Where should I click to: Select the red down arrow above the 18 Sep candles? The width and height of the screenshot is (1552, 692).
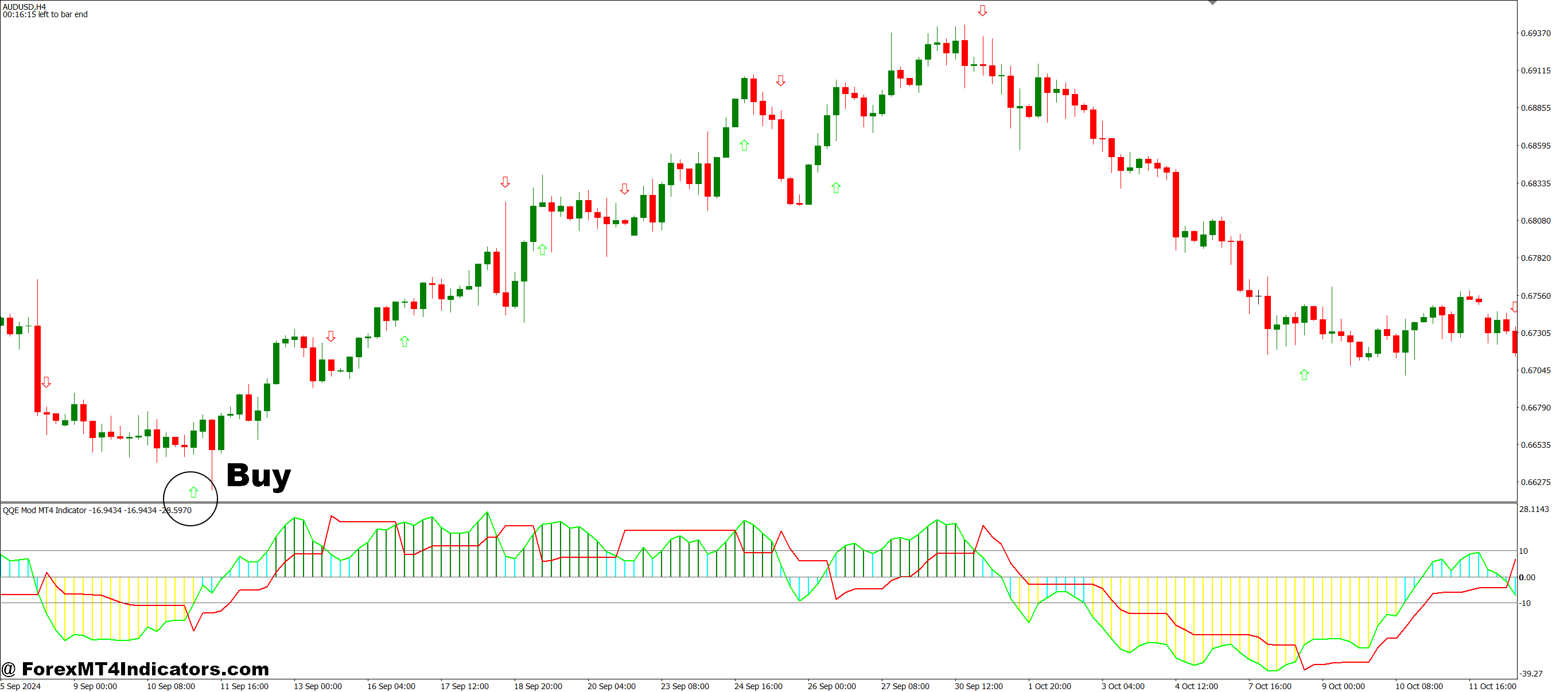[x=505, y=181]
